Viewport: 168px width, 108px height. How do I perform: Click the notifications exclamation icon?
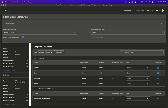click(x=162, y=10)
